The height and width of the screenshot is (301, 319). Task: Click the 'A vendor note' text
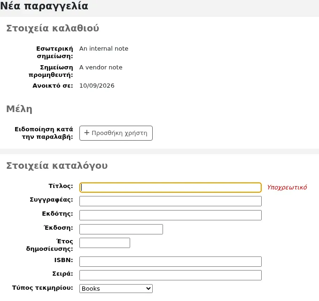(101, 68)
